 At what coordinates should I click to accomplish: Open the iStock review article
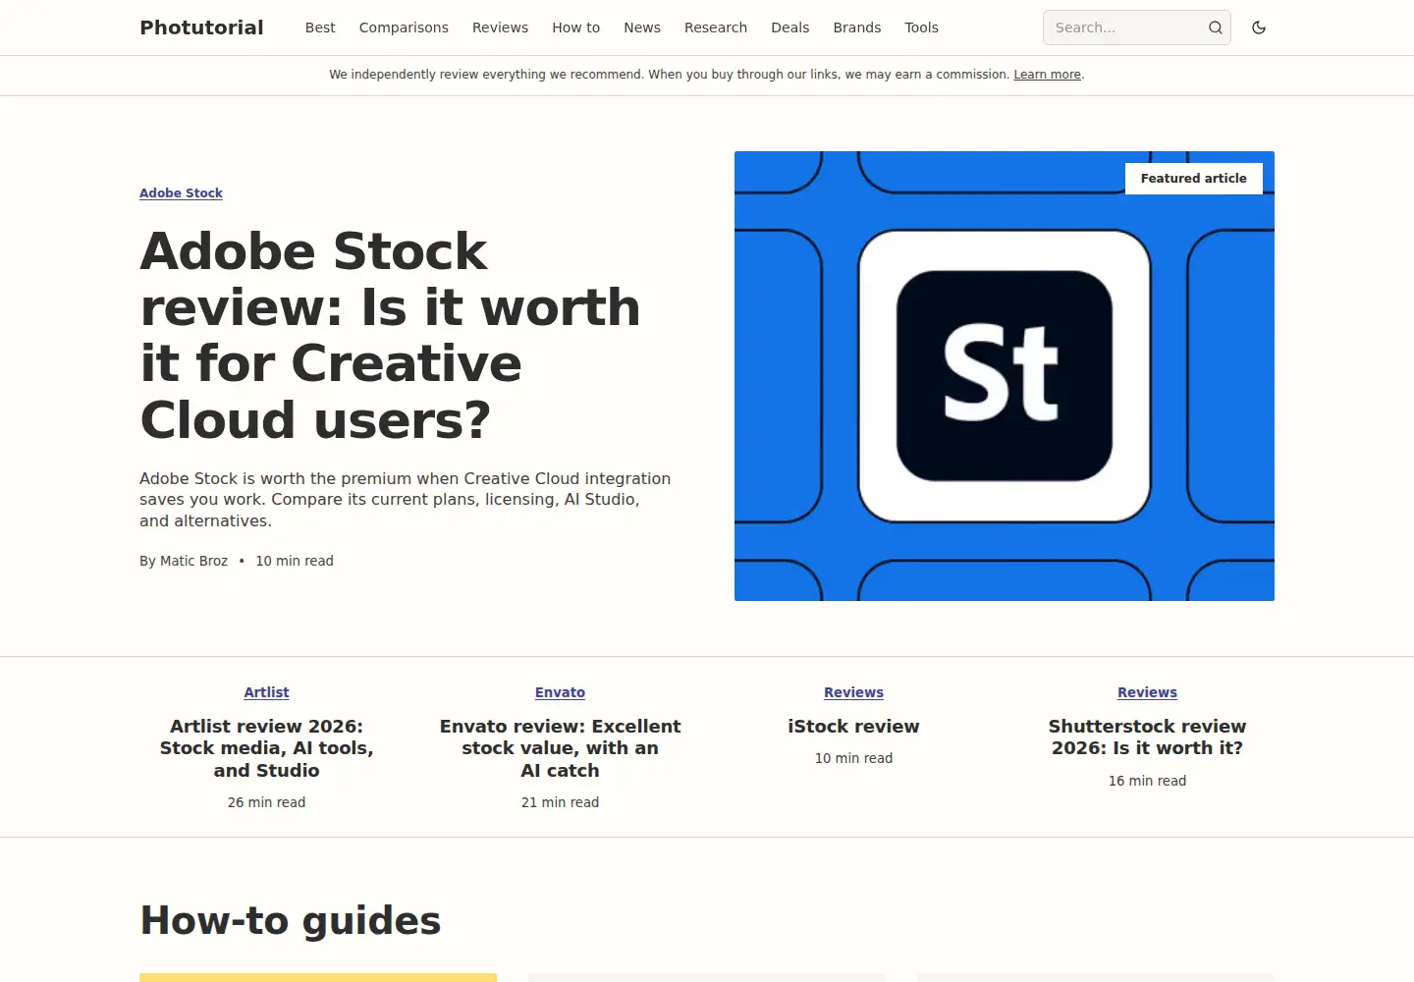point(853,727)
